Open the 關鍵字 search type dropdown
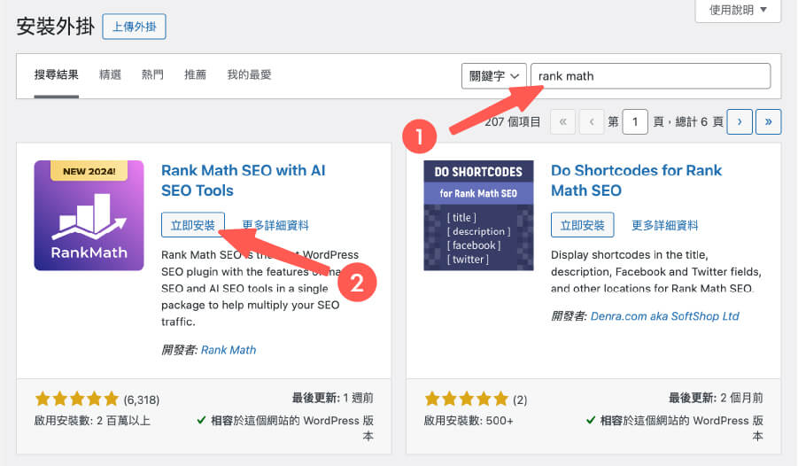 (x=493, y=76)
